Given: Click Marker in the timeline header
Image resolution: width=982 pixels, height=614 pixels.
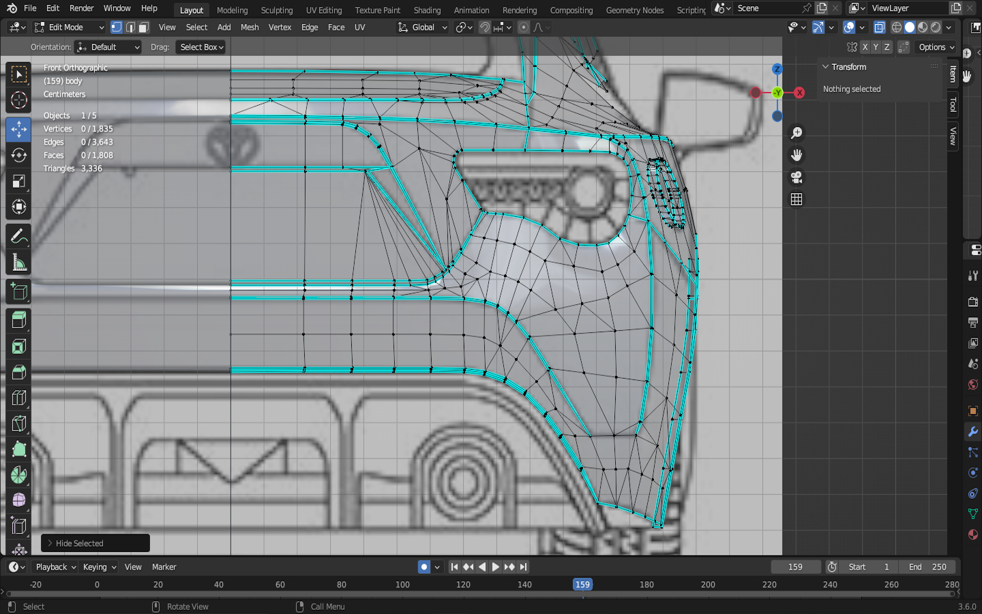Looking at the screenshot, I should tap(164, 567).
